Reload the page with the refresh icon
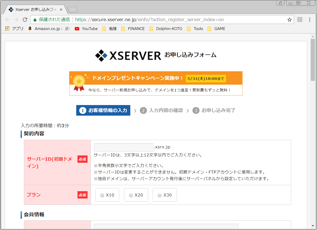The image size is (317, 230). click(x=25, y=20)
